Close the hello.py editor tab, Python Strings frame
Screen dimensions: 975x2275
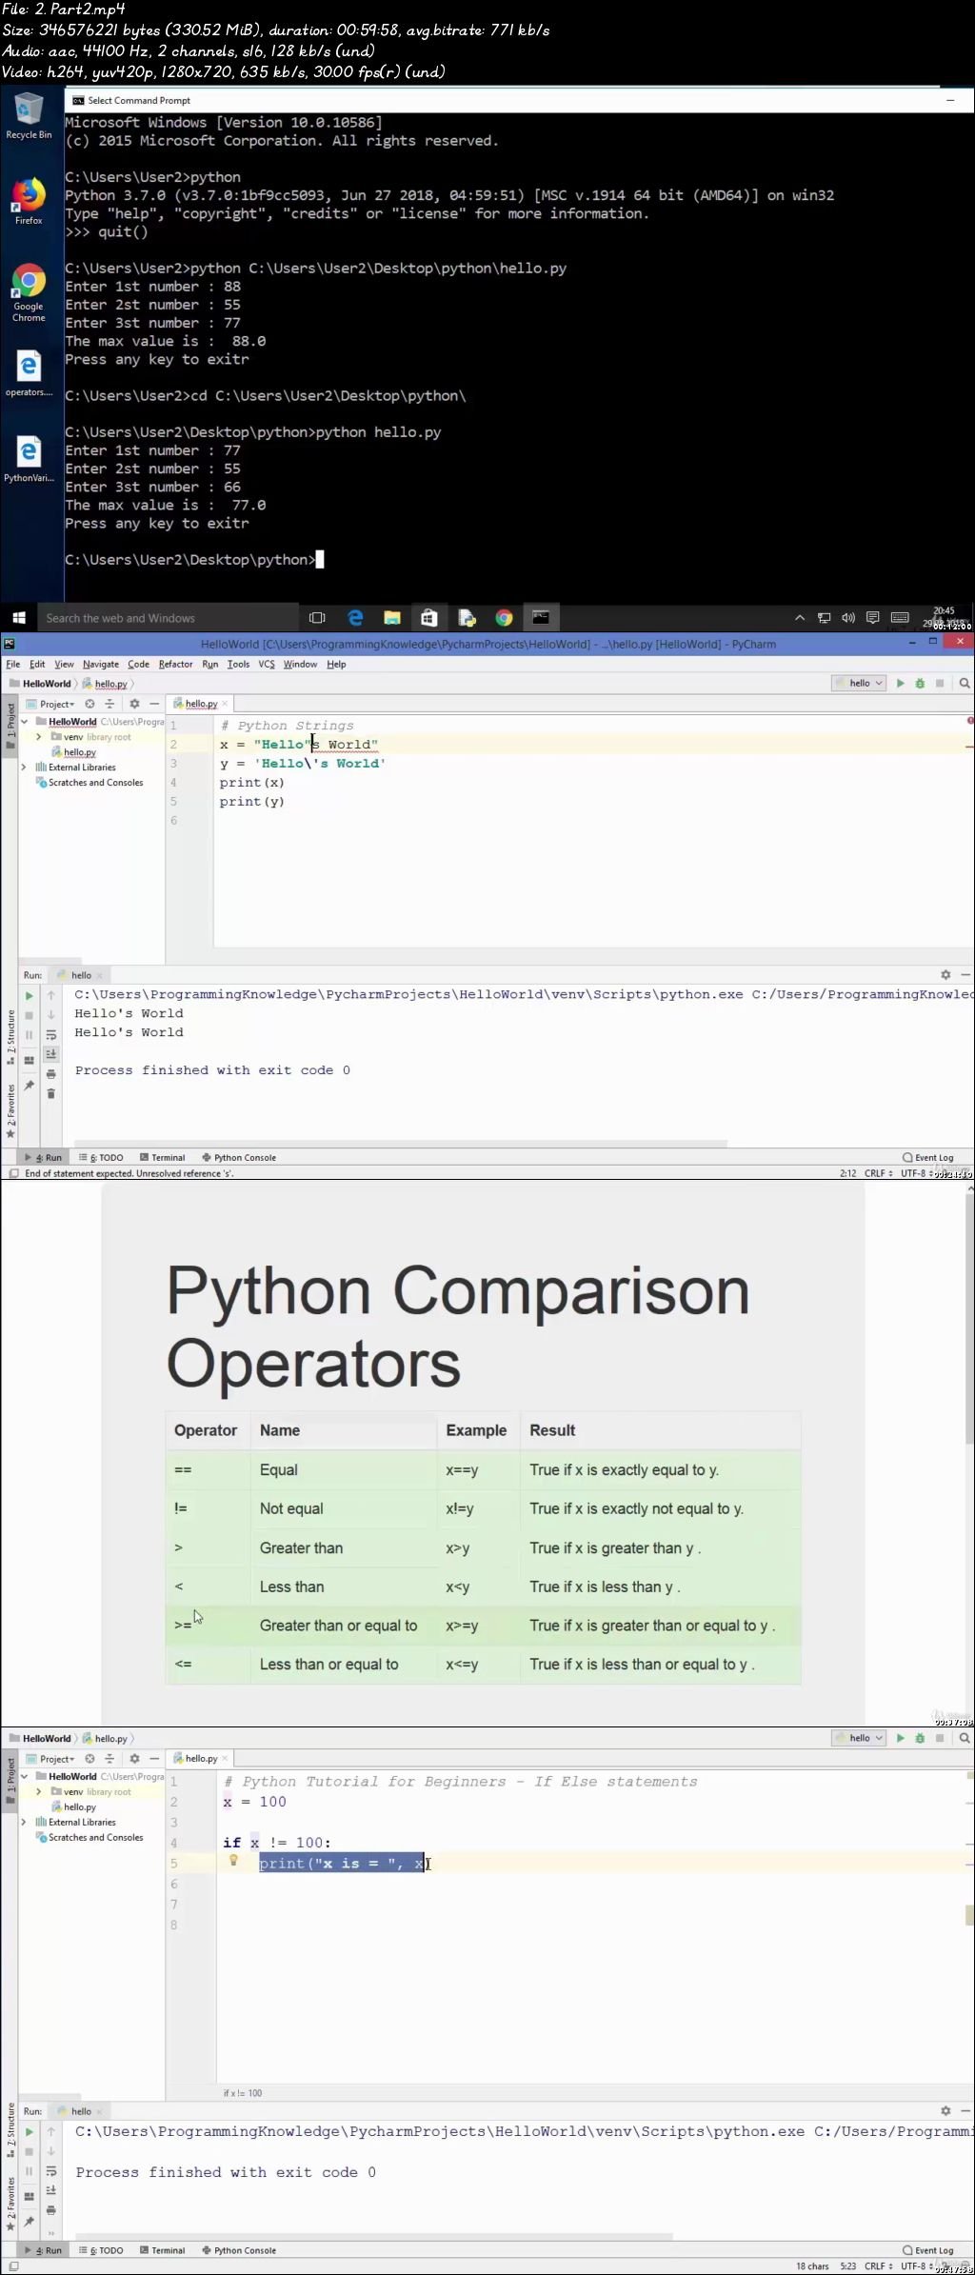[225, 704]
